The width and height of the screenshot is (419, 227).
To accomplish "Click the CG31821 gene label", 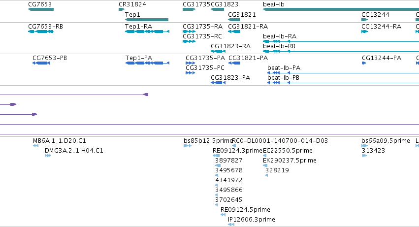I will [x=242, y=14].
